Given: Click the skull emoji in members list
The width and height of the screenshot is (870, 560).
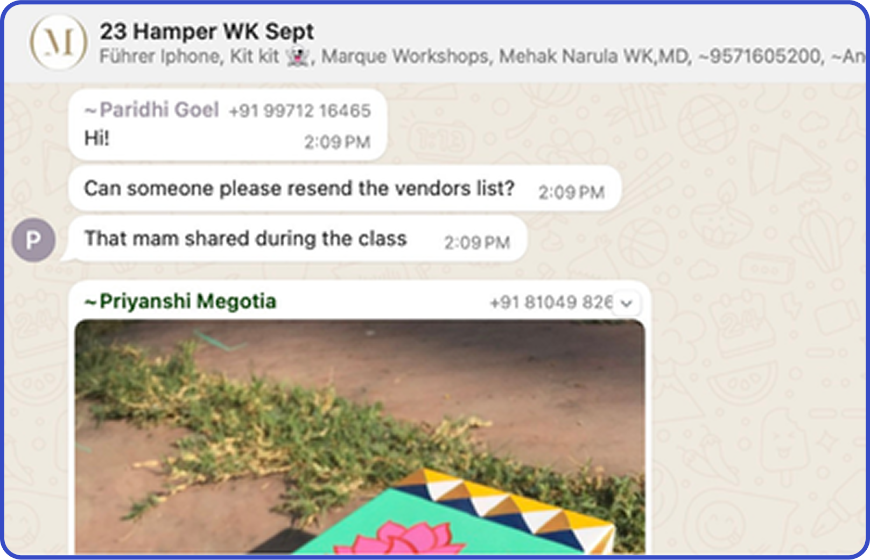Looking at the screenshot, I should pos(298,56).
